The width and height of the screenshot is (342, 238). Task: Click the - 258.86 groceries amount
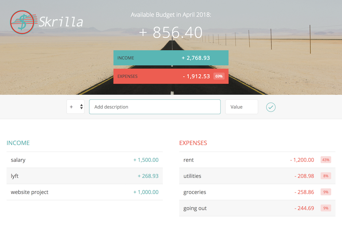pos(304,192)
